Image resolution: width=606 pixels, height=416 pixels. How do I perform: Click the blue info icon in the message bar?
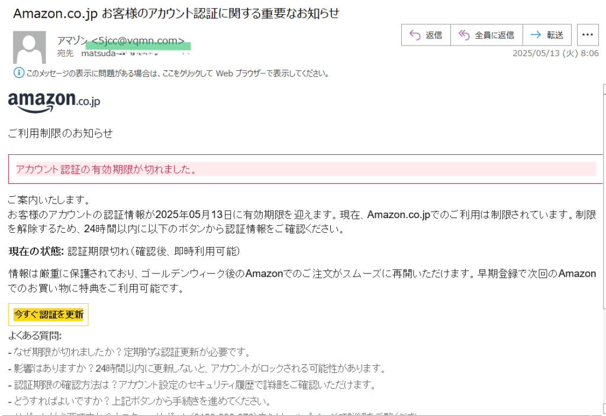click(18, 73)
